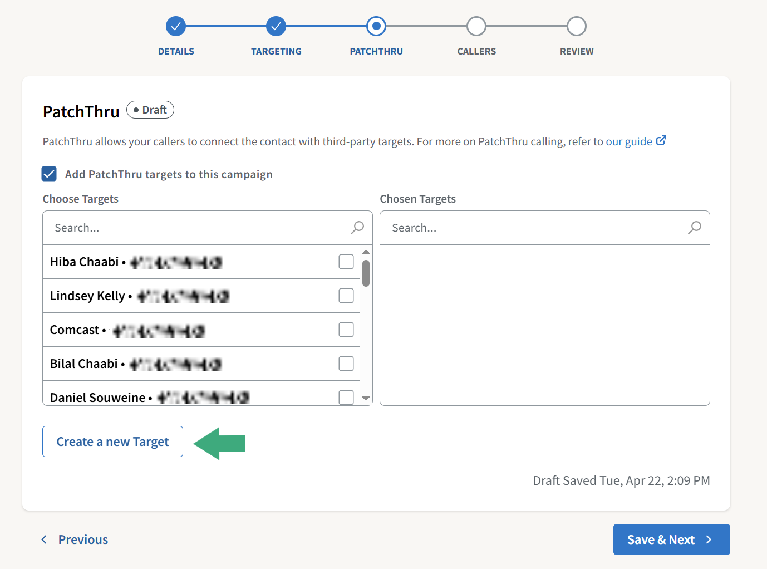The image size is (767, 569).
Task: Click the Chosen Targets search magnifier icon
Action: coord(695,227)
